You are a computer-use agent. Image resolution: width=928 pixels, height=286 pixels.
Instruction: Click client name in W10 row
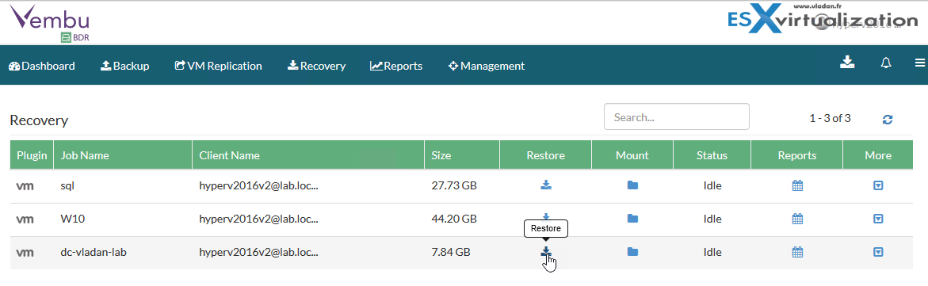pos(258,219)
